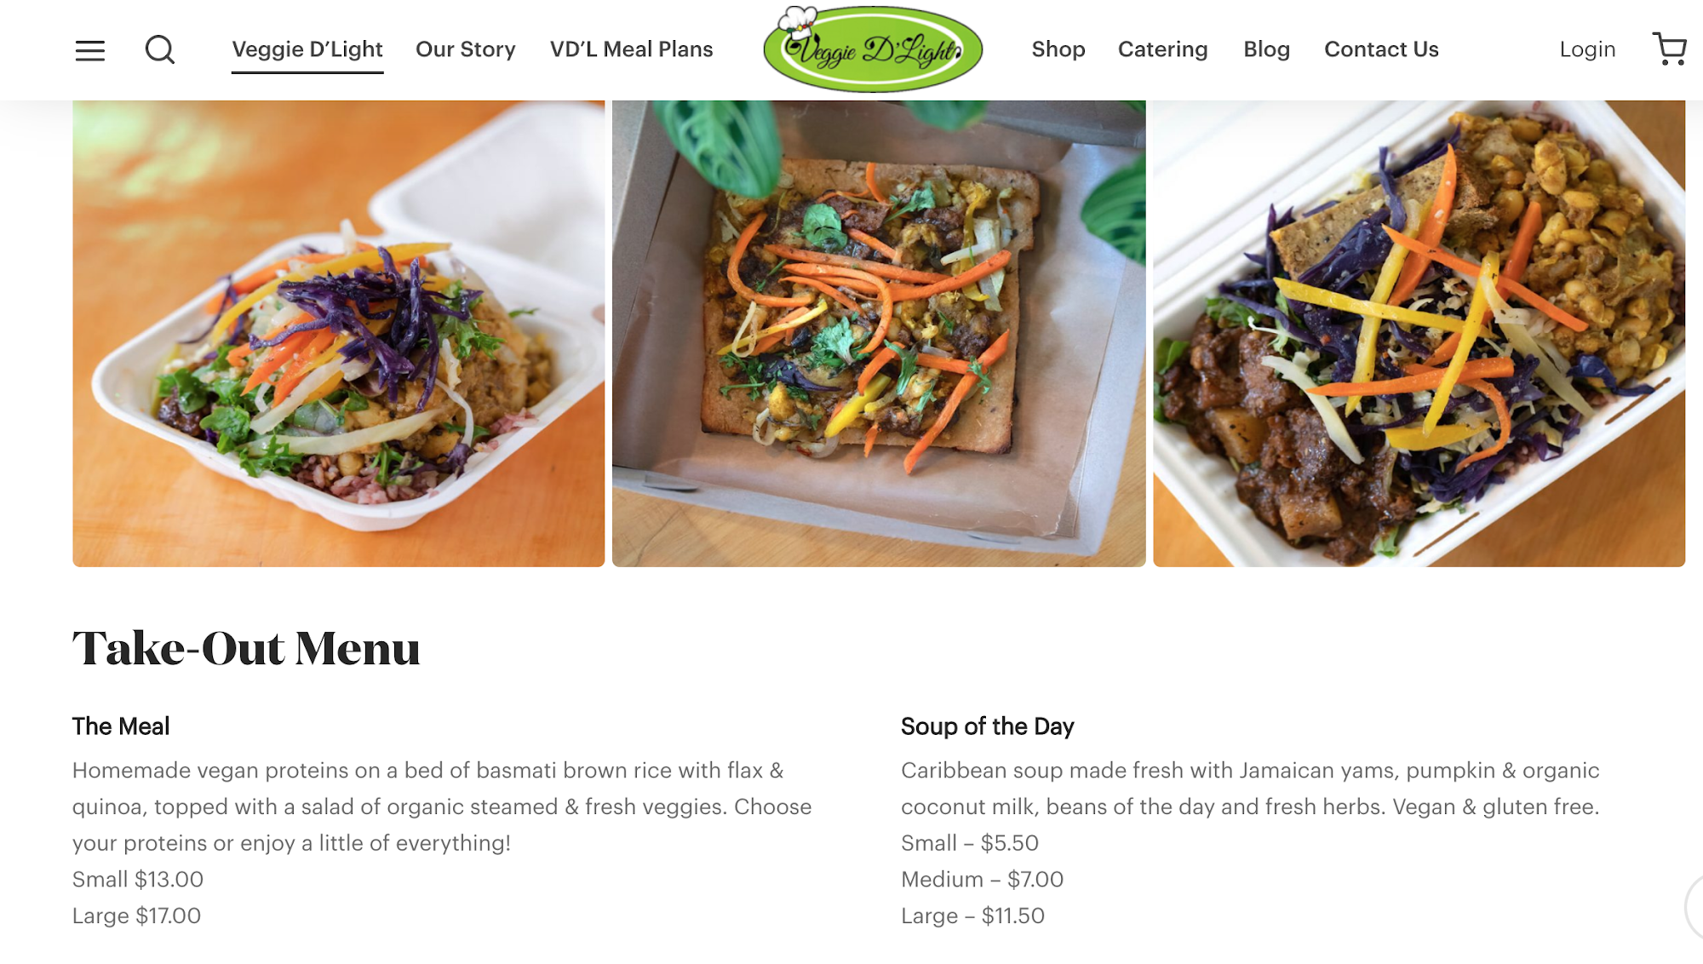Select the Soup of the Day title

coord(988,726)
